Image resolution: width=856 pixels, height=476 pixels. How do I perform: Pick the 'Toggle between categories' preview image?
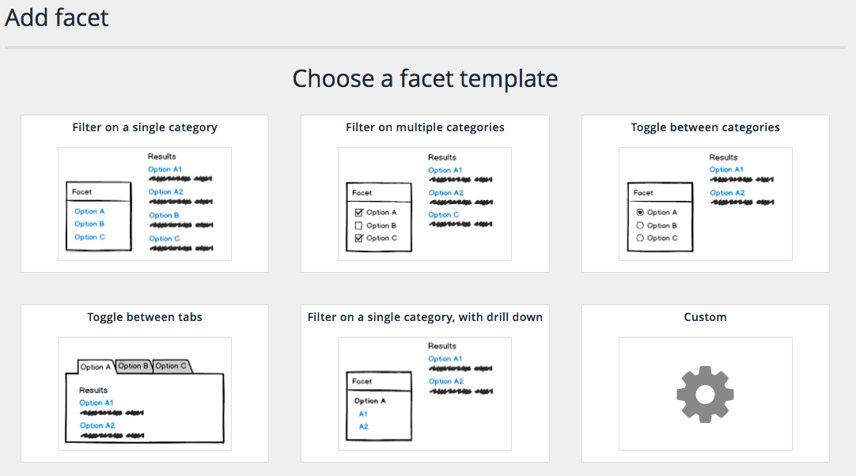tap(705, 203)
